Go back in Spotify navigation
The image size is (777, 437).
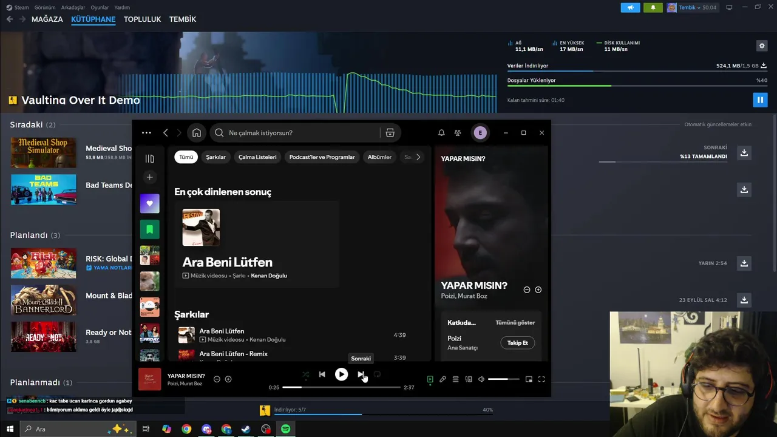[x=166, y=133]
